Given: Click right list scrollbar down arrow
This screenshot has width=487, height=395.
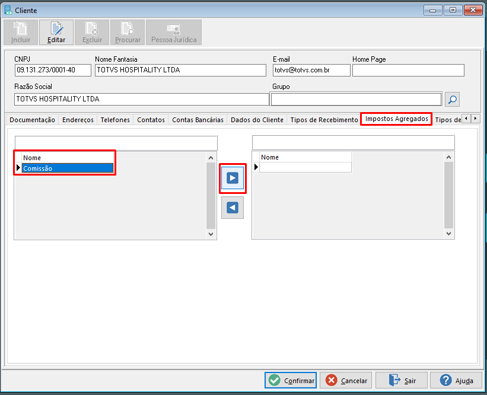Looking at the screenshot, I should (449, 234).
